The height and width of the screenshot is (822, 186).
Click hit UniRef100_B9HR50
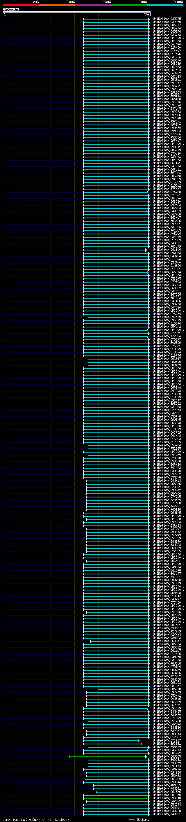pyautogui.click(x=167, y=304)
